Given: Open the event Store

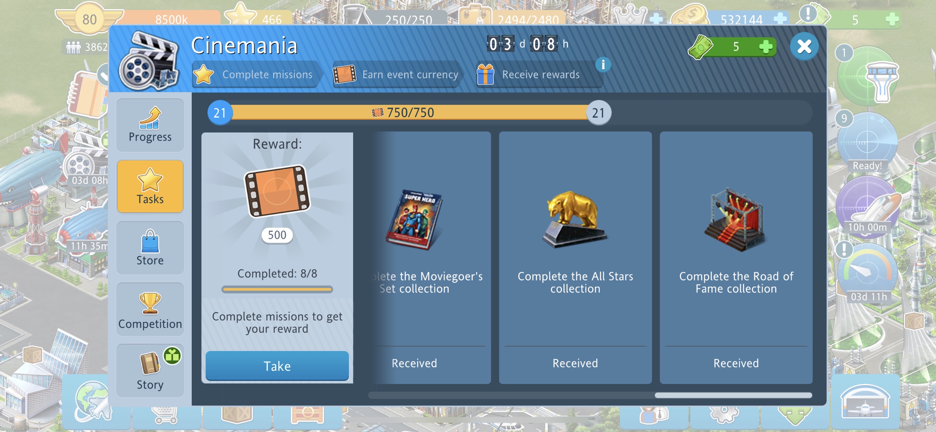Looking at the screenshot, I should point(150,248).
